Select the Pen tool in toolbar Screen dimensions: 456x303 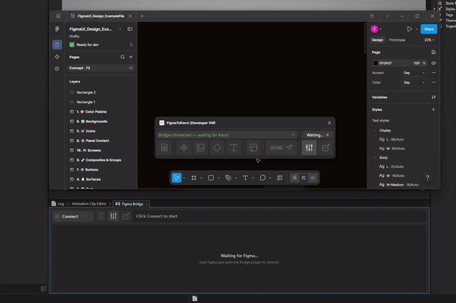tap(228, 178)
